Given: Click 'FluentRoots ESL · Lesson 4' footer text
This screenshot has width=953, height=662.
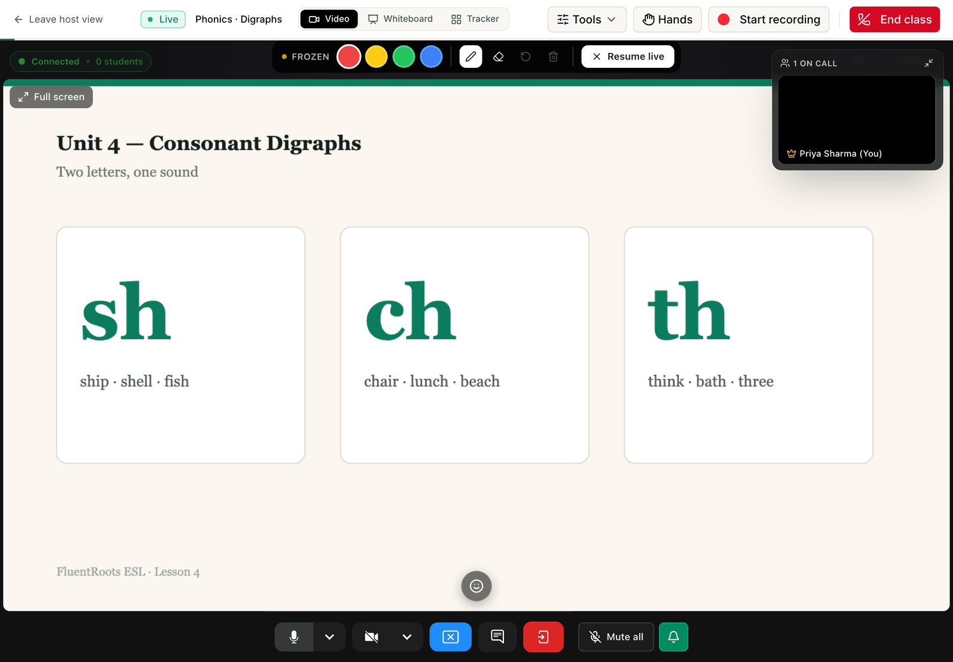Looking at the screenshot, I should 128,572.
